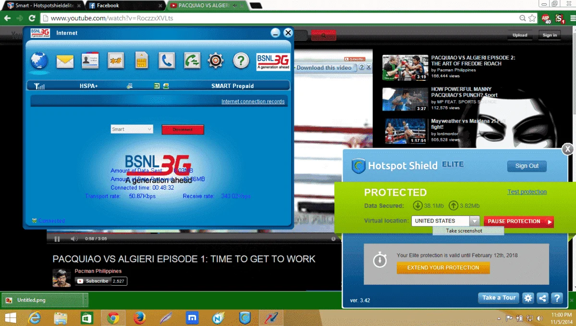The image size is (576, 326).
Task: Reload the YouTube page
Action: point(32,18)
